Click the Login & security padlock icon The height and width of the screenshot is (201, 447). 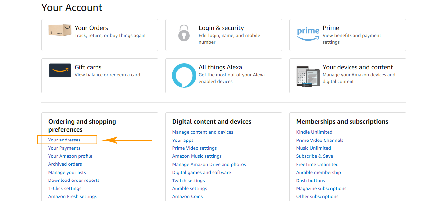pyautogui.click(x=184, y=33)
